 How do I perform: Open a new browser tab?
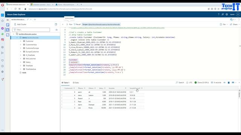click(x=81, y=4)
